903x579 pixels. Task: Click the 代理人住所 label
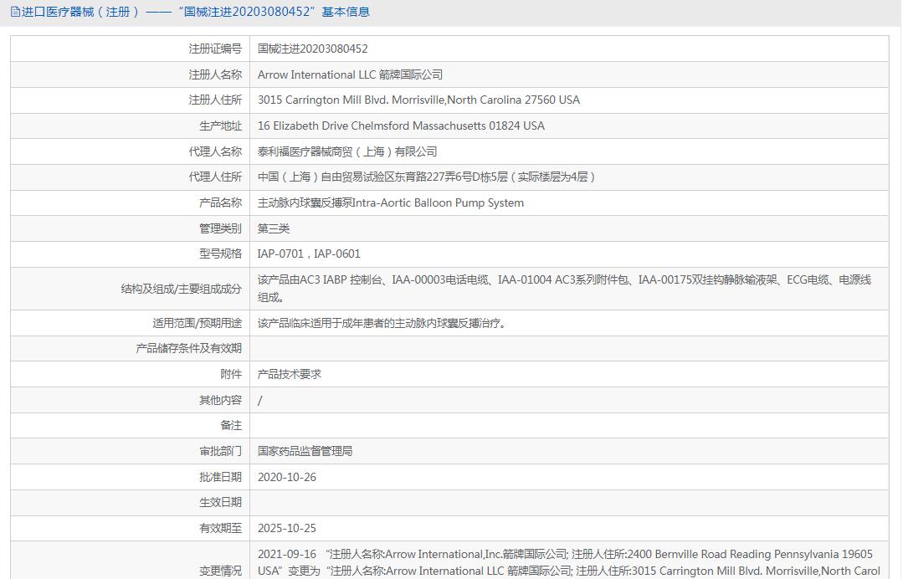tap(215, 177)
